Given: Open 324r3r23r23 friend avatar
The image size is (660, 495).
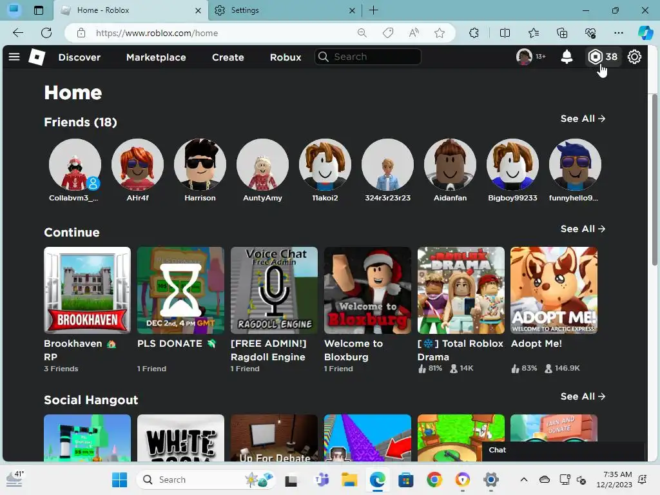Looking at the screenshot, I should (387, 164).
